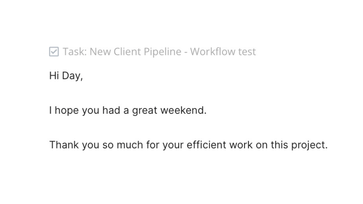Click the word "hope" in the second line
The image size is (363, 204).
pos(67,111)
